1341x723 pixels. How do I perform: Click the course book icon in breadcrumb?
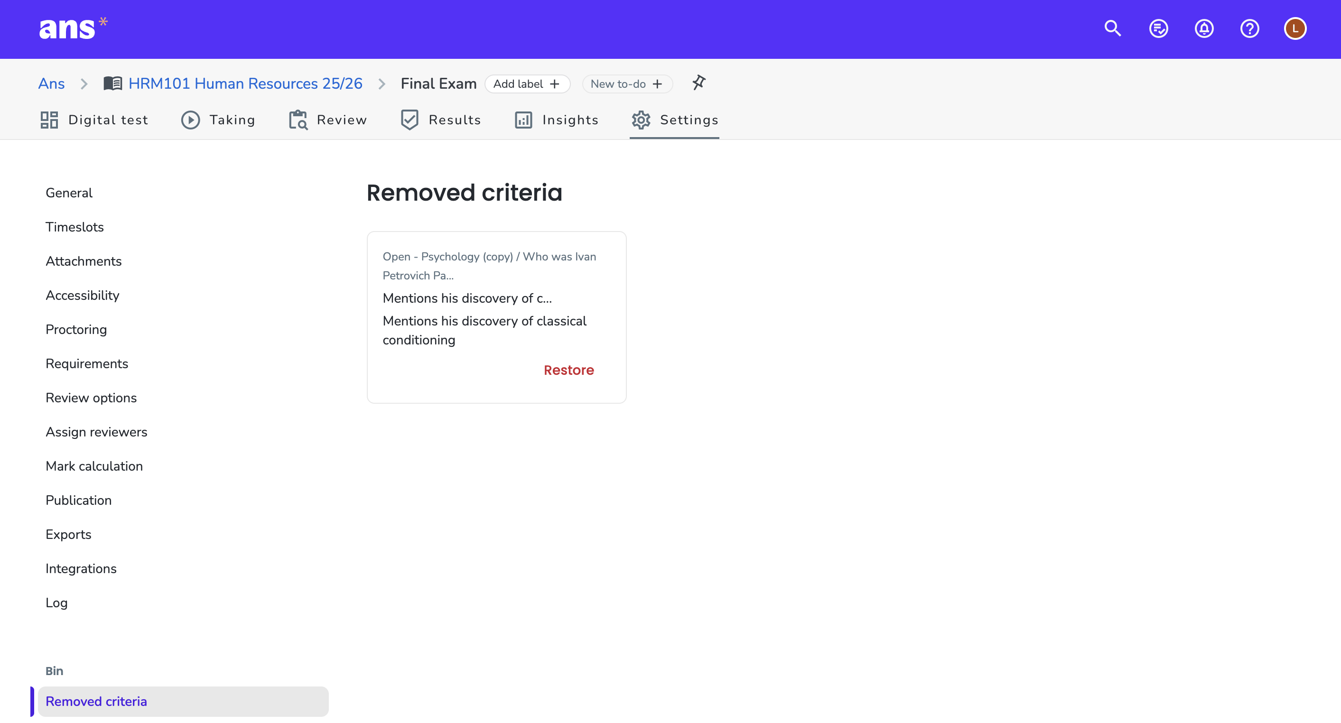(x=112, y=83)
